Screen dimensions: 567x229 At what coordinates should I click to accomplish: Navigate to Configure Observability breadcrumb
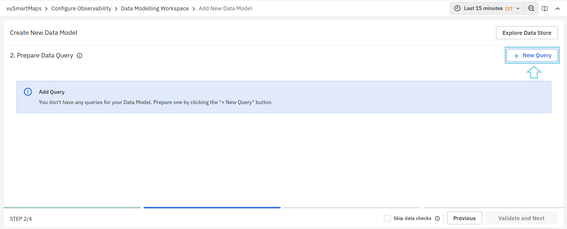coord(81,9)
